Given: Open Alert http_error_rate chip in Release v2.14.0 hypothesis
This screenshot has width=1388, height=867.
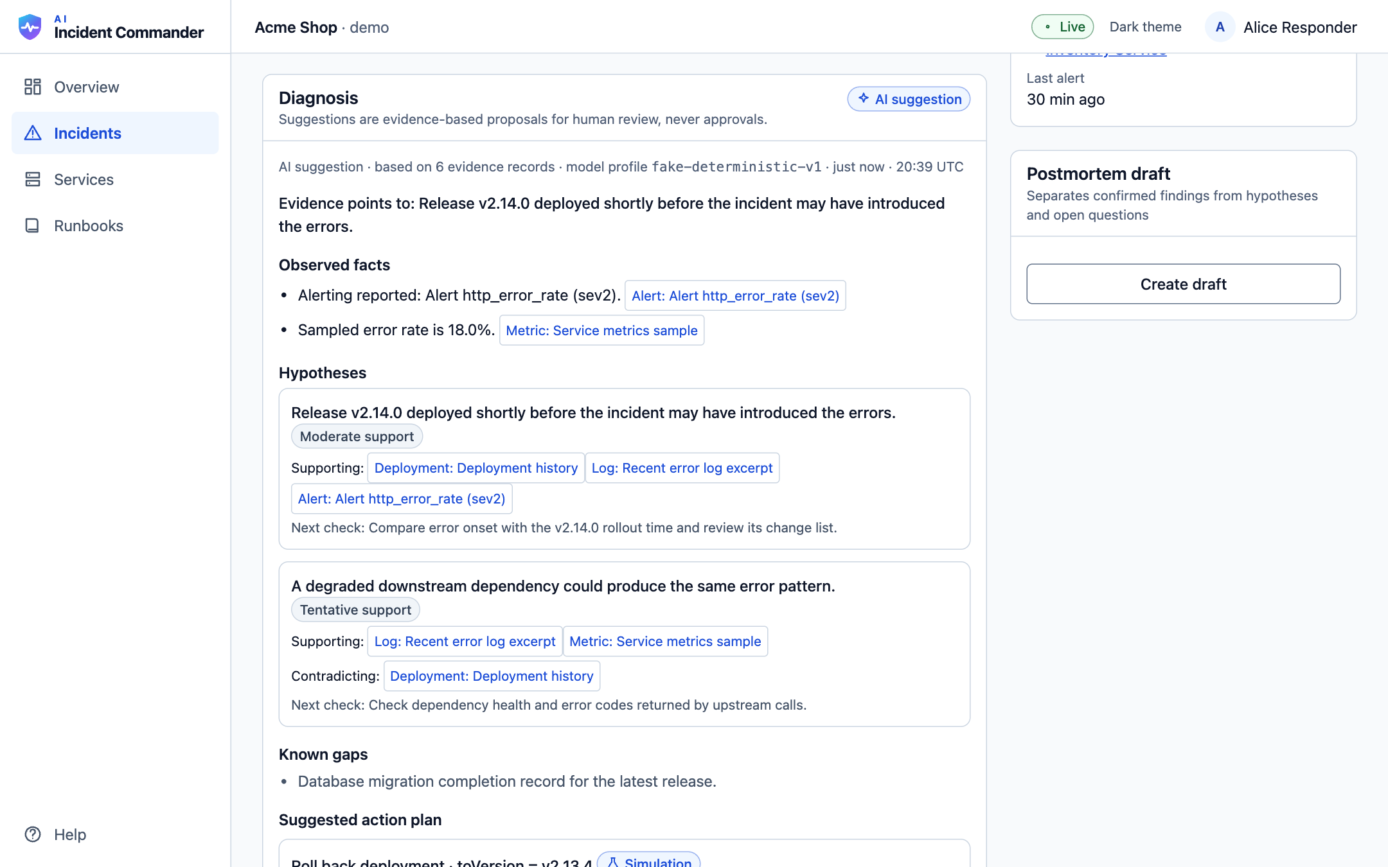Looking at the screenshot, I should 402,498.
